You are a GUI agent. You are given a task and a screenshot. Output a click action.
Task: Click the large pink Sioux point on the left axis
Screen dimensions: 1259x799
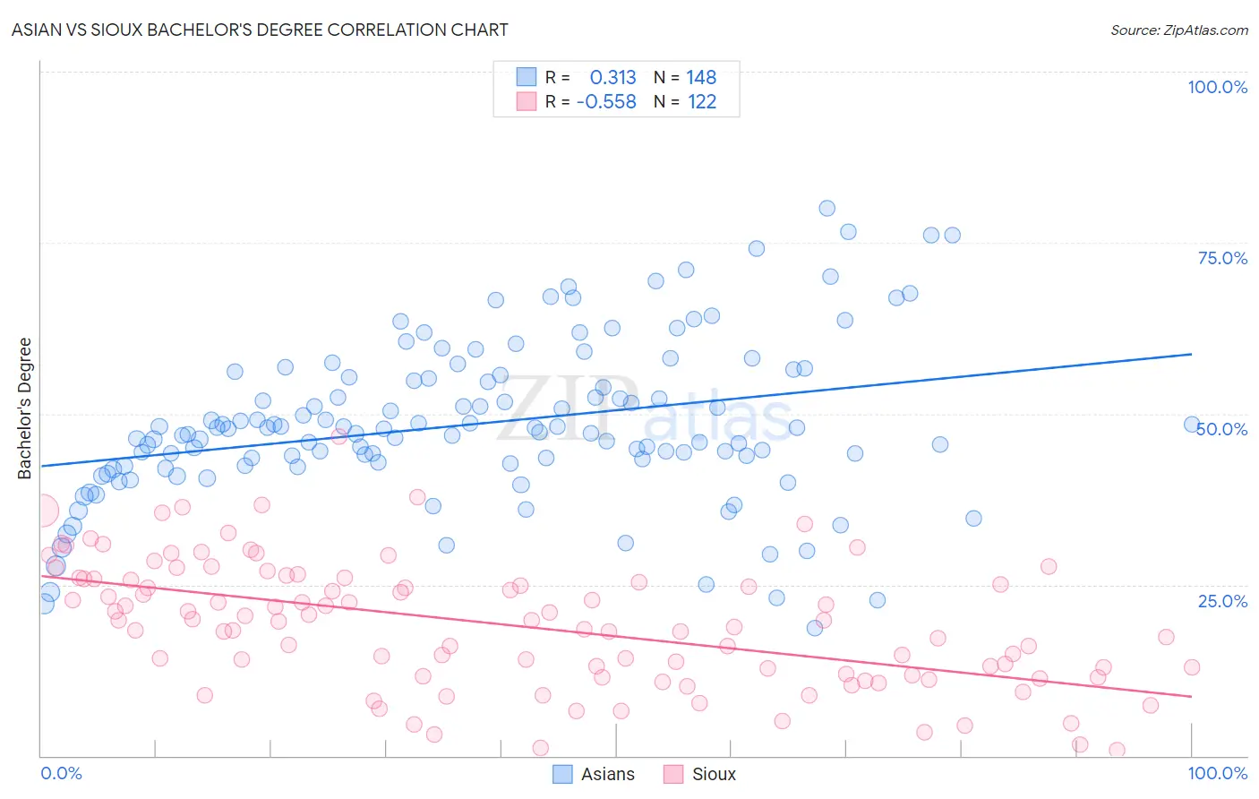pos(41,511)
